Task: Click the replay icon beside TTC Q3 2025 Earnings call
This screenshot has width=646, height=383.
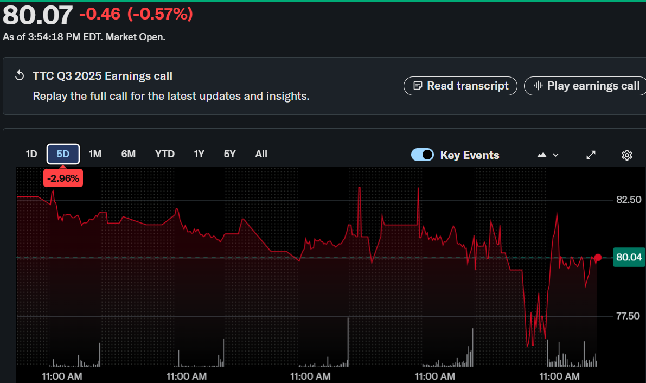Action: click(20, 76)
